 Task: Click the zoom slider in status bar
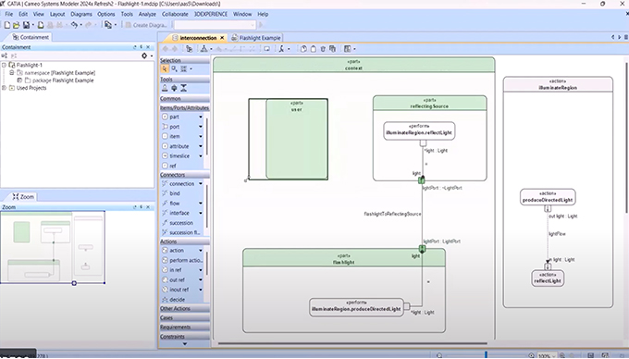click(486, 355)
